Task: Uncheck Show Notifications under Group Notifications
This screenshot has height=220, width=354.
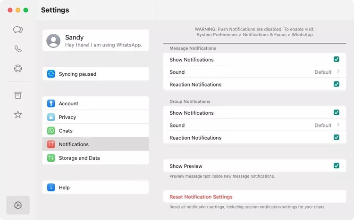Action: click(x=337, y=113)
